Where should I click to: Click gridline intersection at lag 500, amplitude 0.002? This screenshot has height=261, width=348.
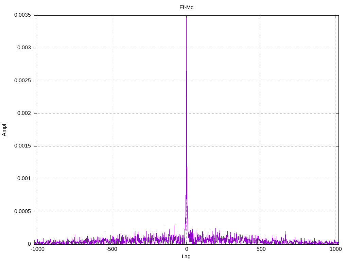click(261, 114)
